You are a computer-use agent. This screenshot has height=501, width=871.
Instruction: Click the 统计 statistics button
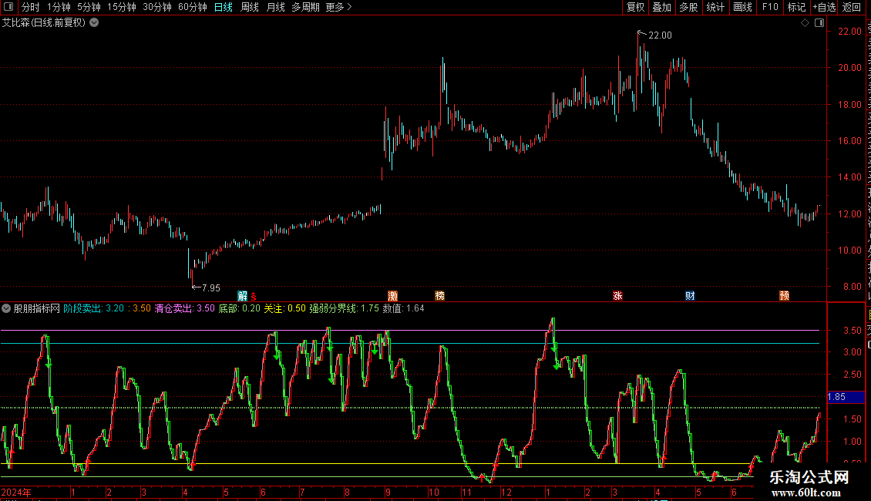[715, 7]
